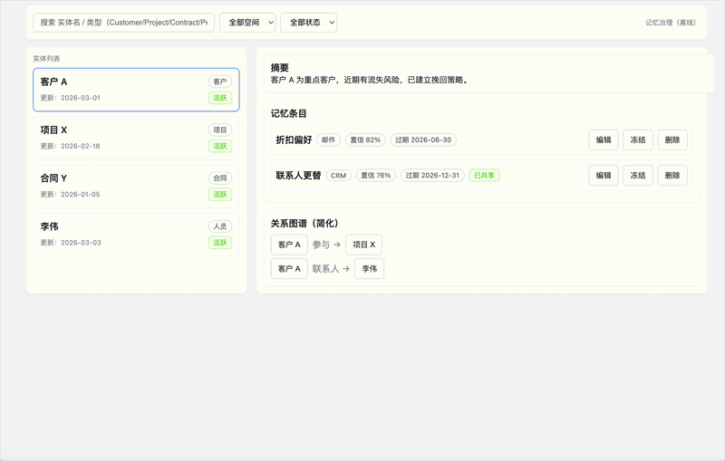Click 编辑 for 联系人更替 entry

coord(604,176)
